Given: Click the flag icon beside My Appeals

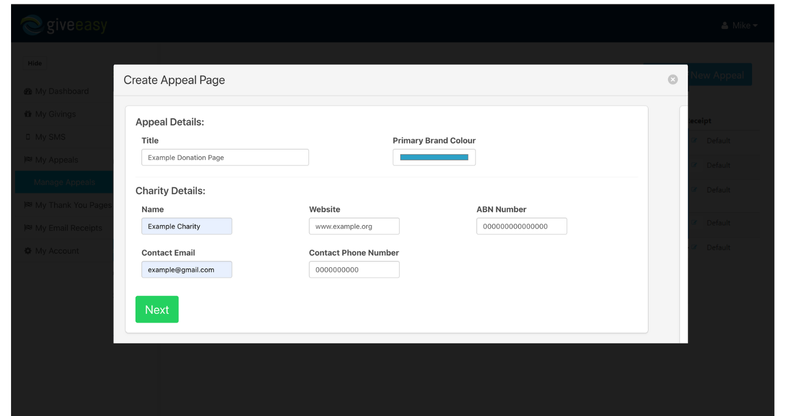Looking at the screenshot, I should [27, 159].
